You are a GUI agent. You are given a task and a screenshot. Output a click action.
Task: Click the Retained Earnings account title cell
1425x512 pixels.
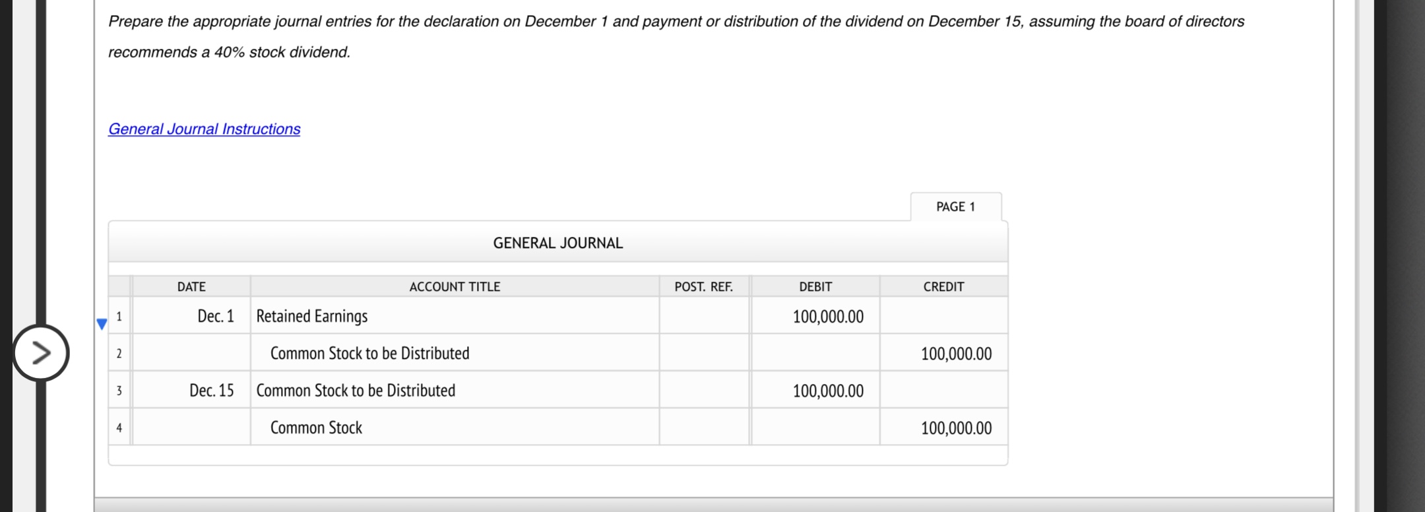pos(311,315)
